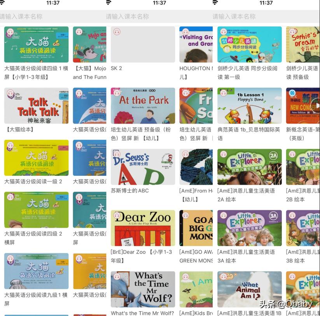Select title 大猫英语分级阅读一级 2

pyautogui.click(x=33, y=182)
